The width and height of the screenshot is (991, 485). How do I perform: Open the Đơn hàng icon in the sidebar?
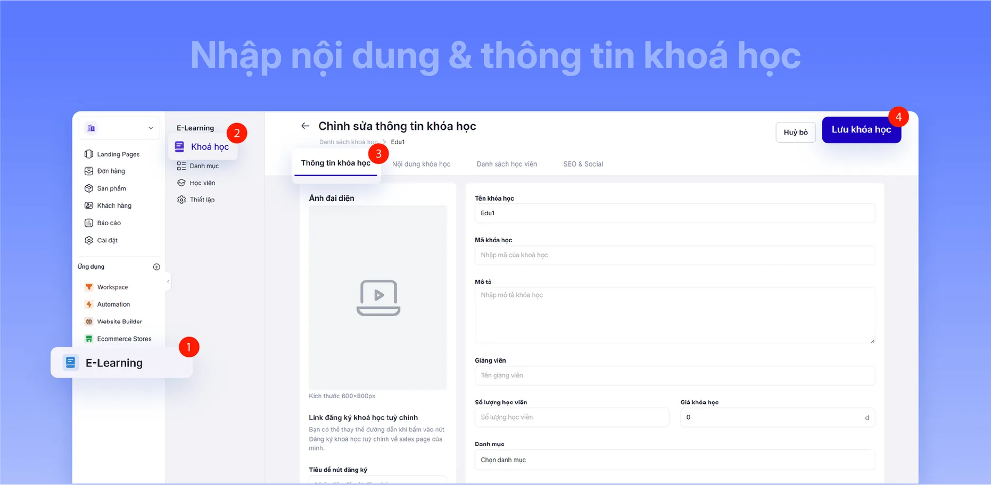click(89, 171)
